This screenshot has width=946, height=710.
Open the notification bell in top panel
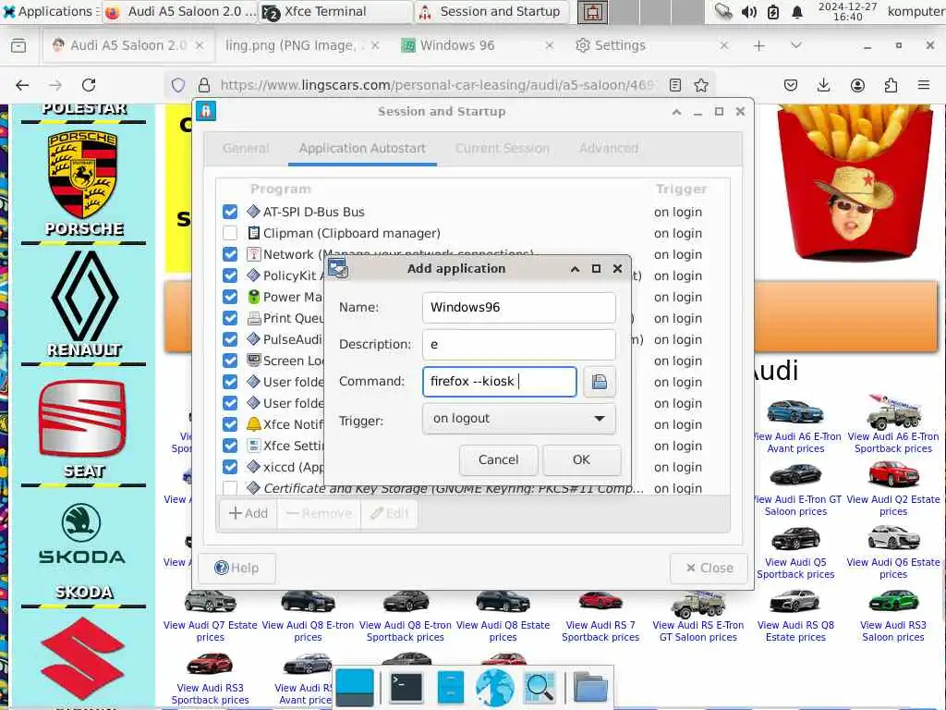[x=797, y=12]
